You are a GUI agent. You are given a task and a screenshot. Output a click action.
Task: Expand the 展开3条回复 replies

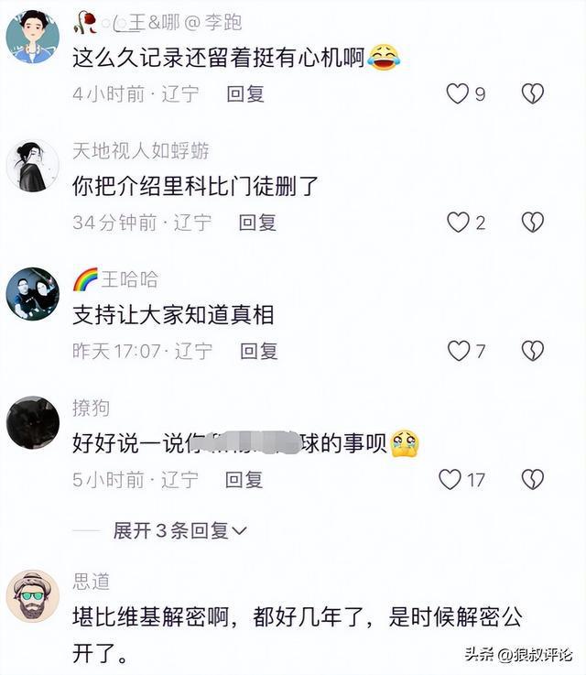(x=179, y=530)
